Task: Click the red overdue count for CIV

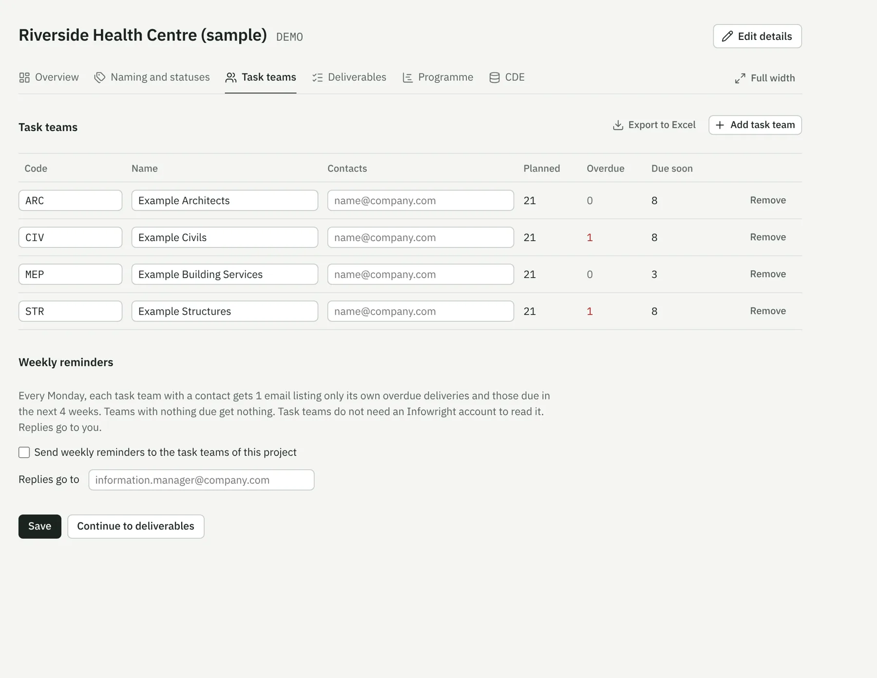Action: 590,238
